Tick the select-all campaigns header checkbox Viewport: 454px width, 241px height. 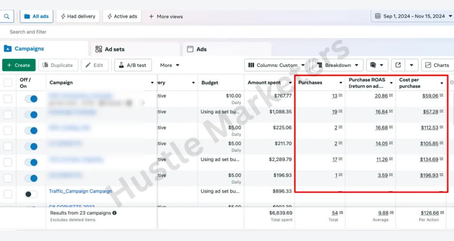8,83
